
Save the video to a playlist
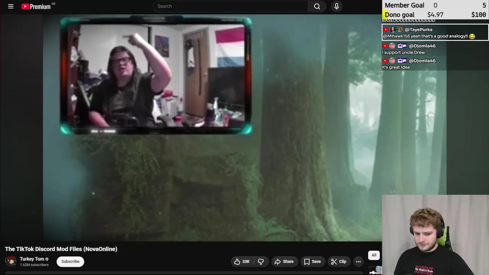click(x=312, y=262)
